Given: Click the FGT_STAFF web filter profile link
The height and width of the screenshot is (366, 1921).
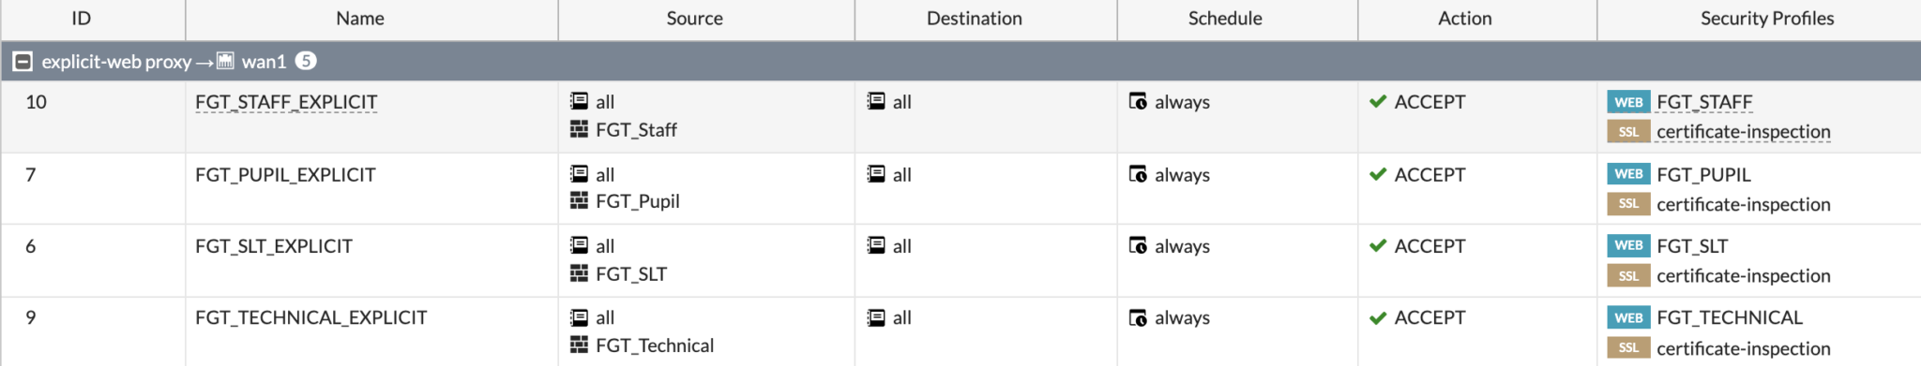Looking at the screenshot, I should [1704, 102].
